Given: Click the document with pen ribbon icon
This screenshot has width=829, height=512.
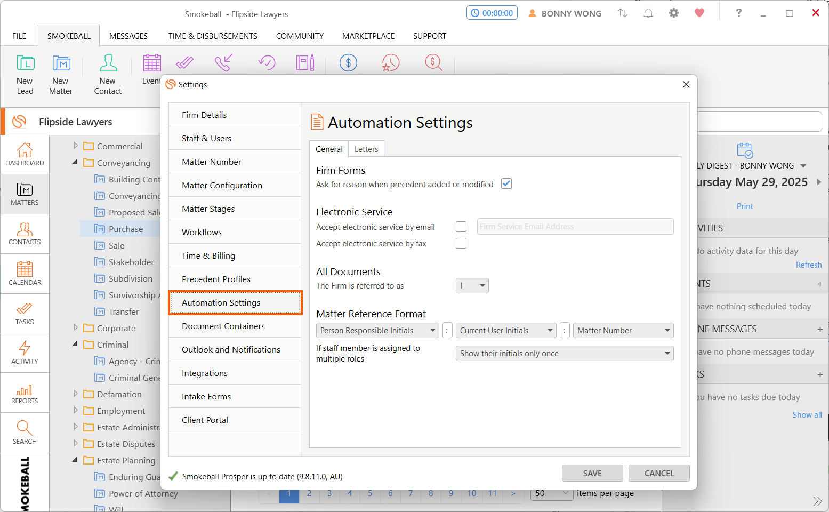Looking at the screenshot, I should click(305, 63).
